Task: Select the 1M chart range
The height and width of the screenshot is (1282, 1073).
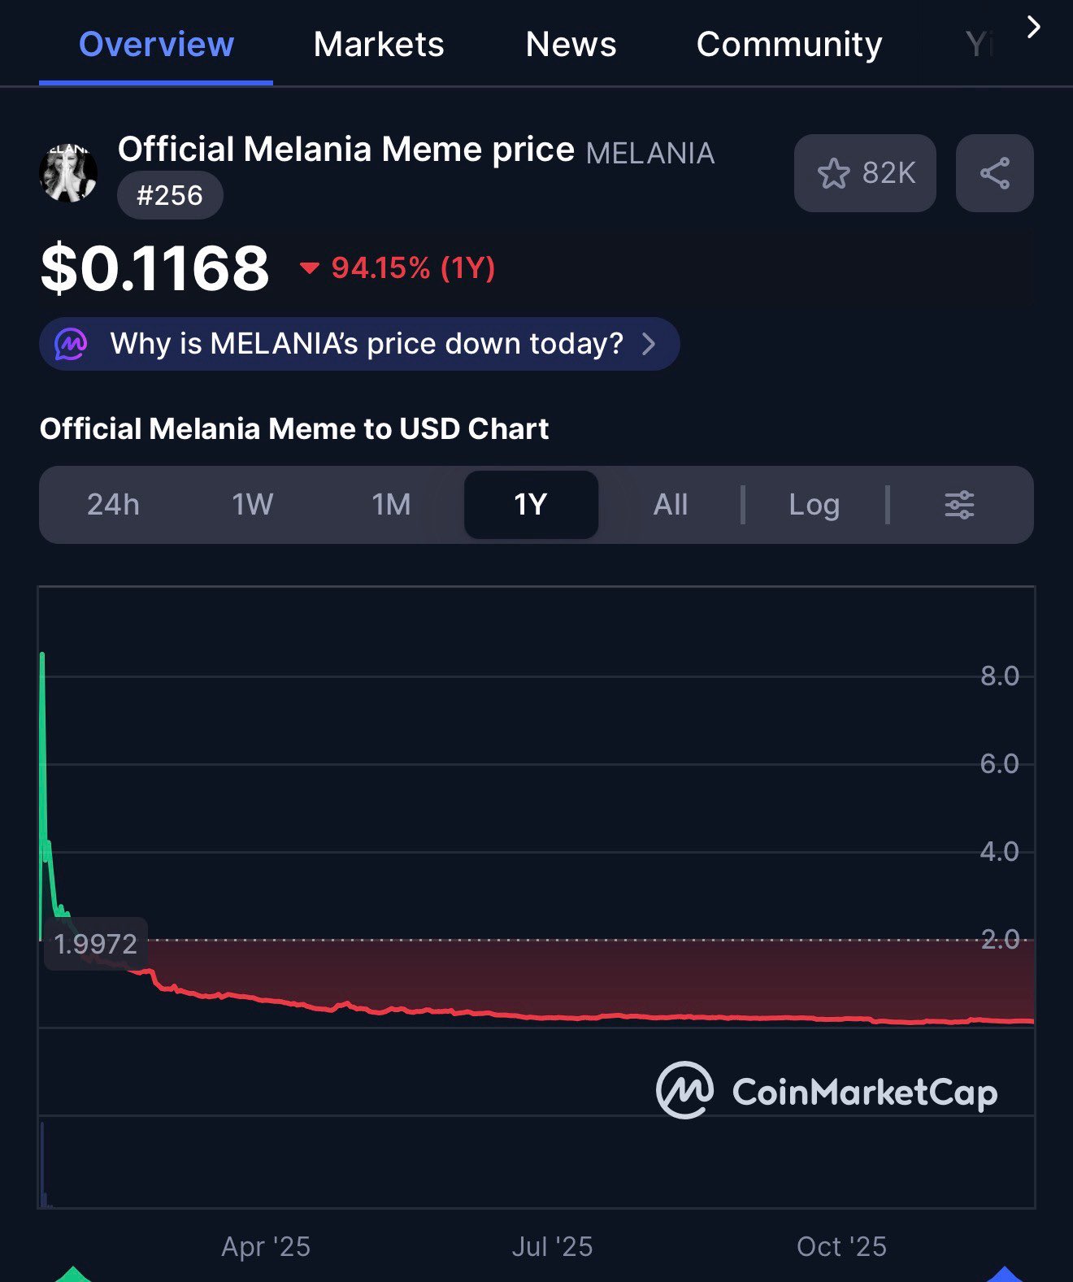Action: click(392, 505)
